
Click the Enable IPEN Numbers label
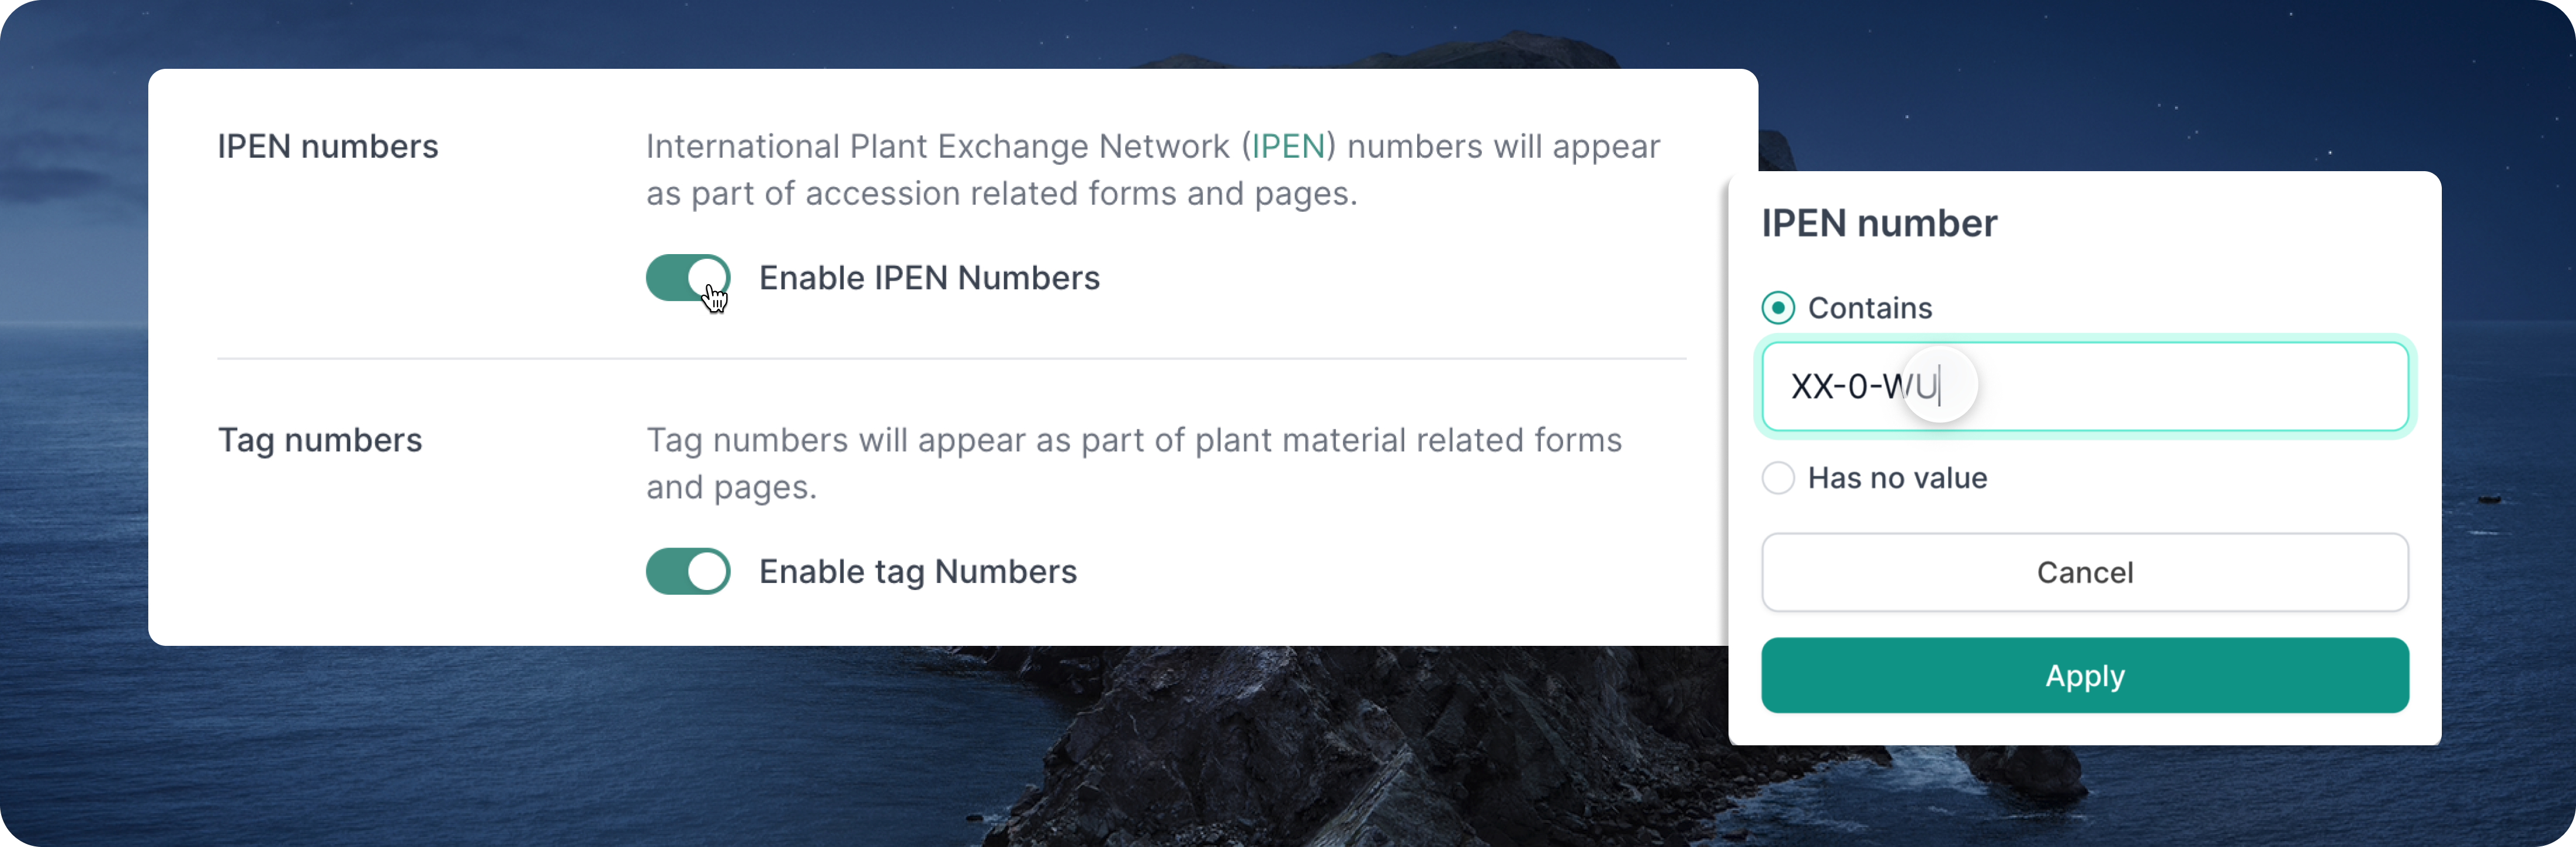[929, 278]
